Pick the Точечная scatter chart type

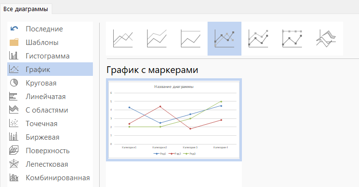tap(50, 123)
